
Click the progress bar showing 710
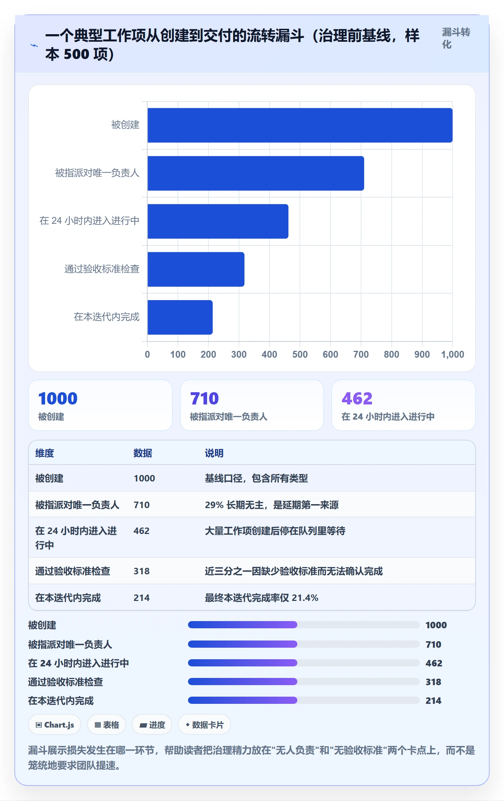coord(304,644)
